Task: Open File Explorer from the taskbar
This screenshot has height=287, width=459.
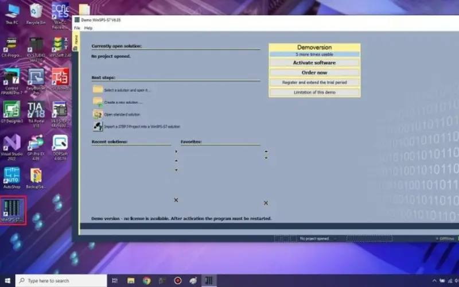Action: [x=131, y=281]
